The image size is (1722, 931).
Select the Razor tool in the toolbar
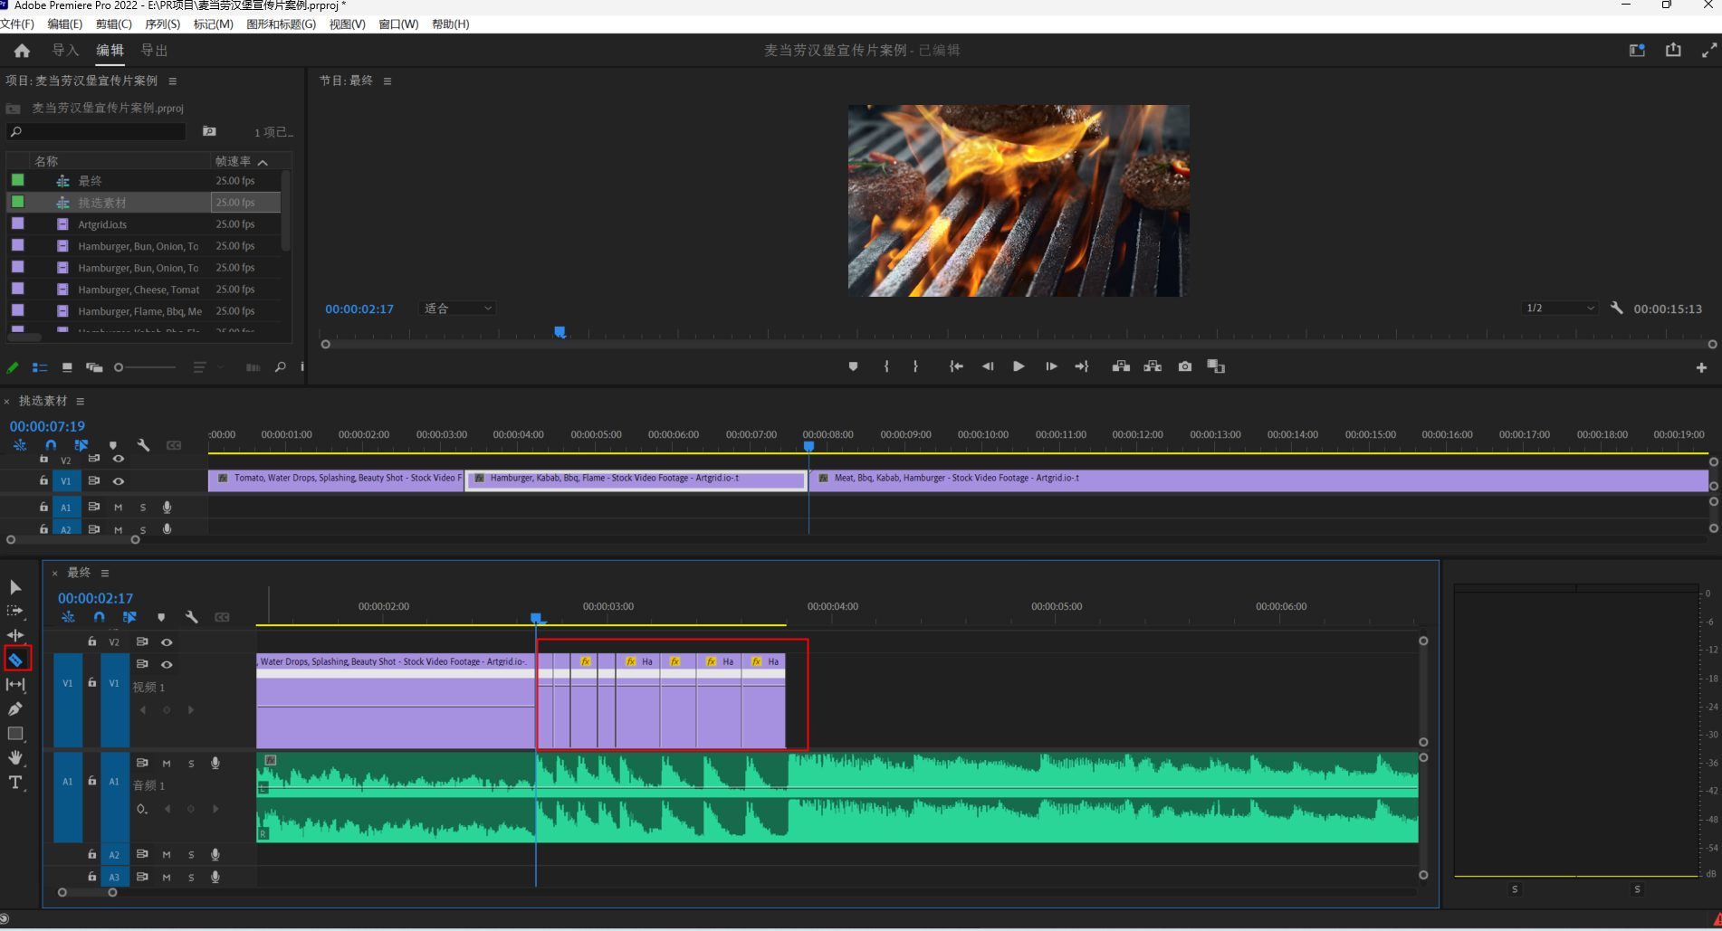point(16,660)
